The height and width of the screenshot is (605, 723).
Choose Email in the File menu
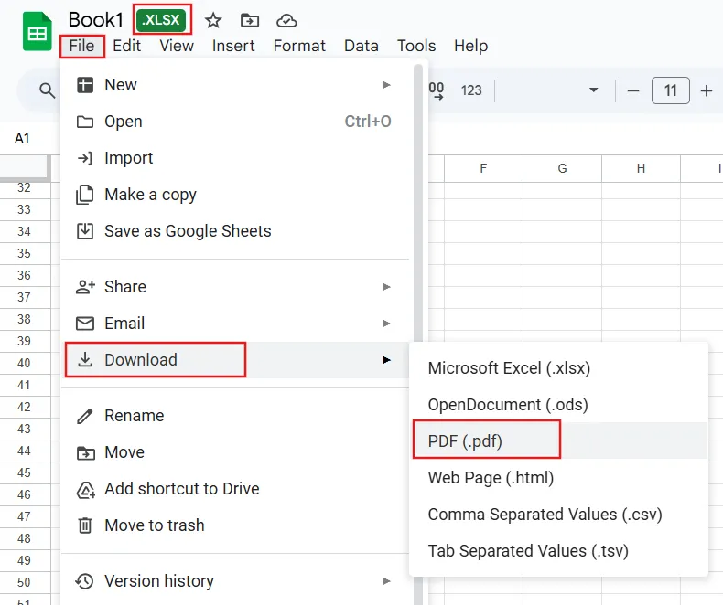(234, 324)
